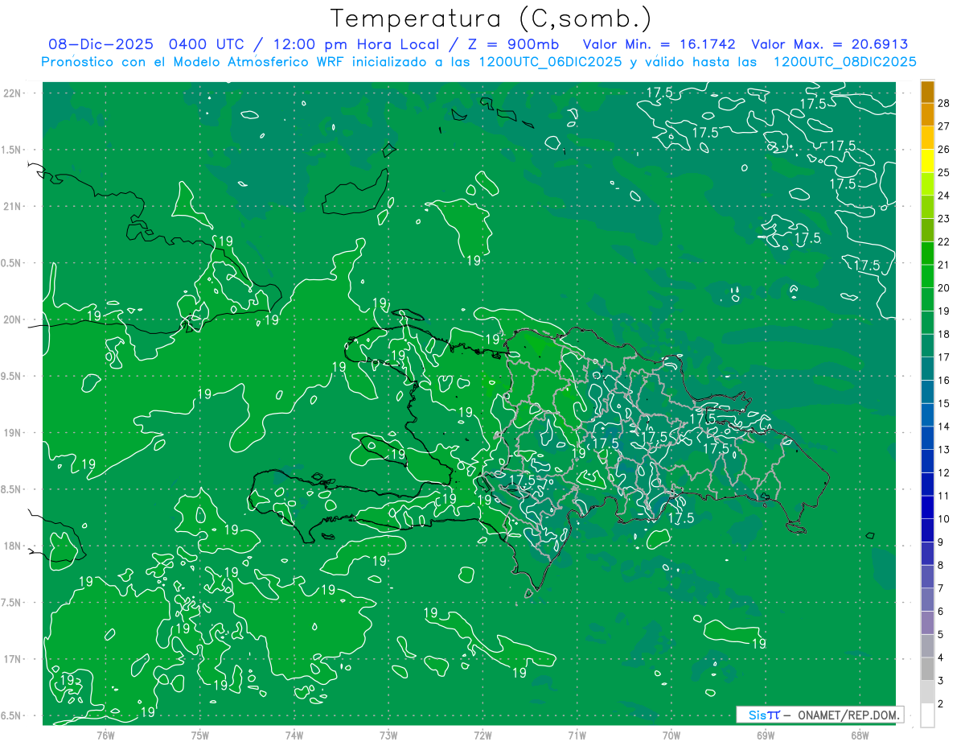Select the "72W" longitude axis label
This screenshot has height=746, width=965.
tap(482, 736)
